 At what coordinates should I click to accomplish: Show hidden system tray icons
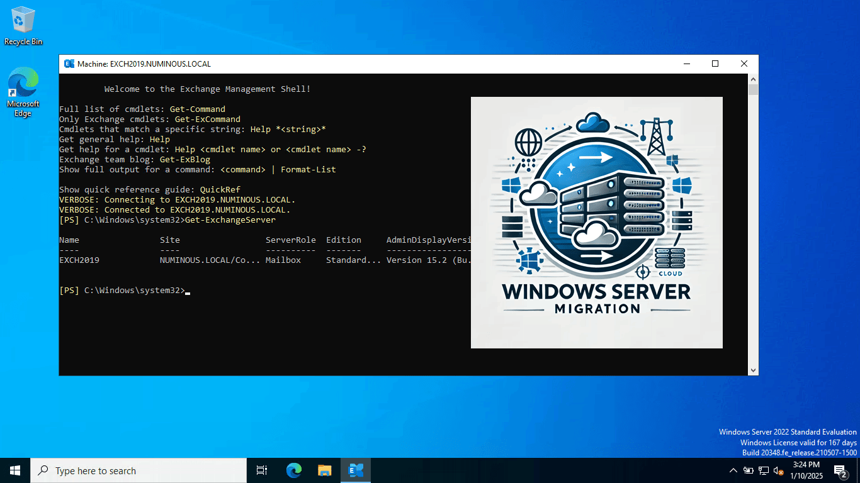click(733, 470)
